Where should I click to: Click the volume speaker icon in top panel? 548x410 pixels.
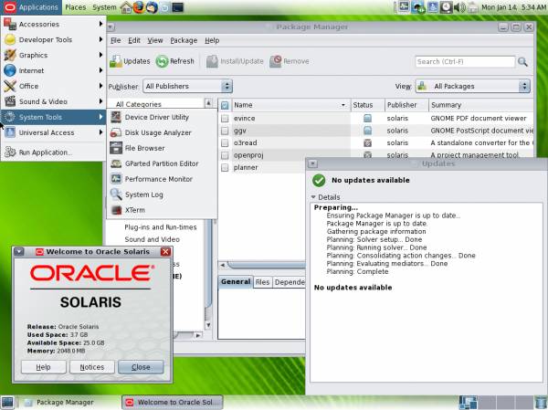tap(459, 7)
